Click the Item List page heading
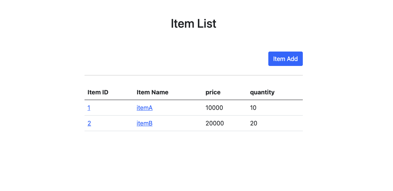393x191 pixels. 193,23
